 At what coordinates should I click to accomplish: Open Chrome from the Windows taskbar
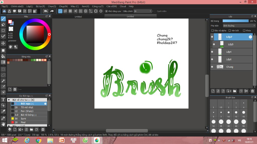[x=38, y=140]
